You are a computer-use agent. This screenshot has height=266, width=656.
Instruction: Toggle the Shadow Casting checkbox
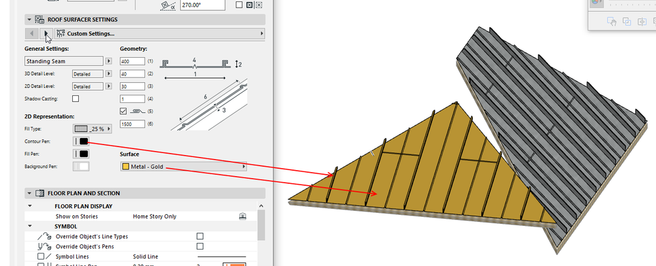tap(76, 99)
